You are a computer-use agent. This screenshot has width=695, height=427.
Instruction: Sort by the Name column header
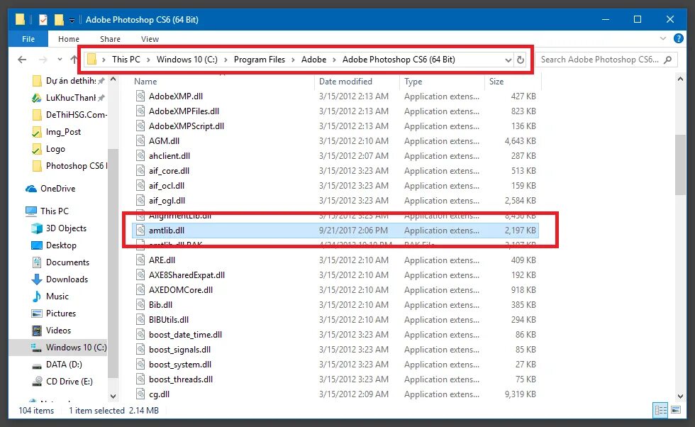pos(145,82)
